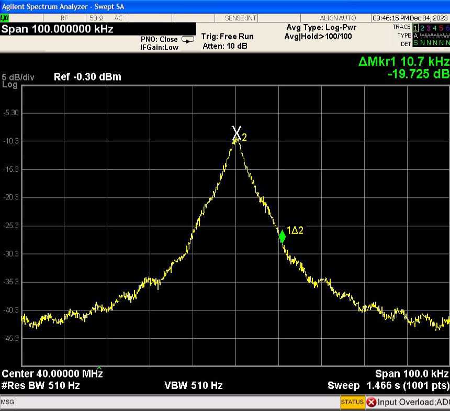This screenshot has height=411, width=450.
Task: Select trace 1 in the TRACE row
Action: pyautogui.click(x=415, y=27)
